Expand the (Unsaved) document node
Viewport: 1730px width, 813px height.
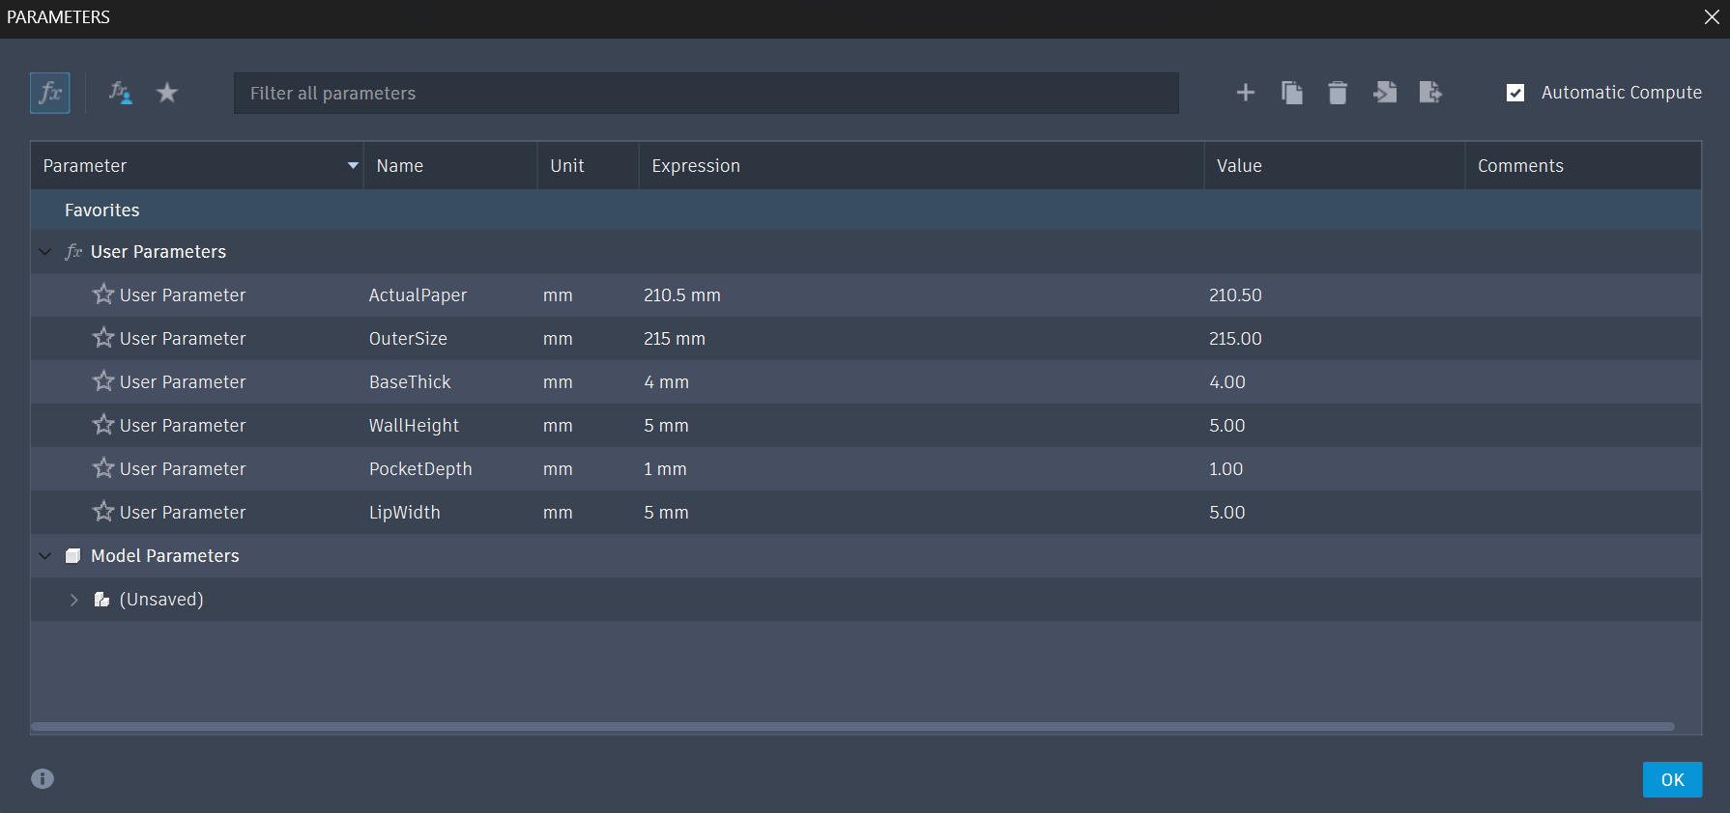[x=74, y=600]
